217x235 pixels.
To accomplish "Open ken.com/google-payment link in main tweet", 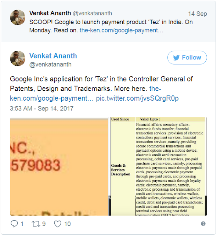I will tap(51, 98).
